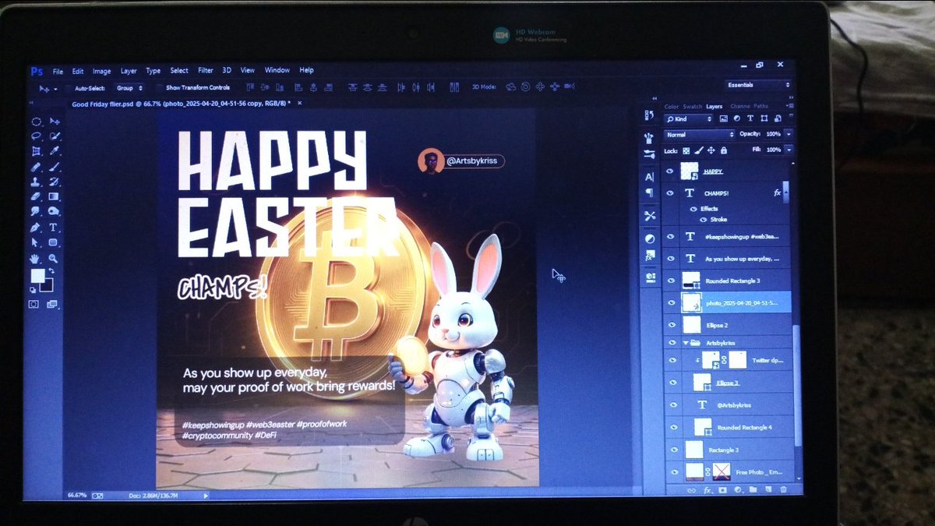Add layer style fx button
The height and width of the screenshot is (526, 935).
(707, 490)
